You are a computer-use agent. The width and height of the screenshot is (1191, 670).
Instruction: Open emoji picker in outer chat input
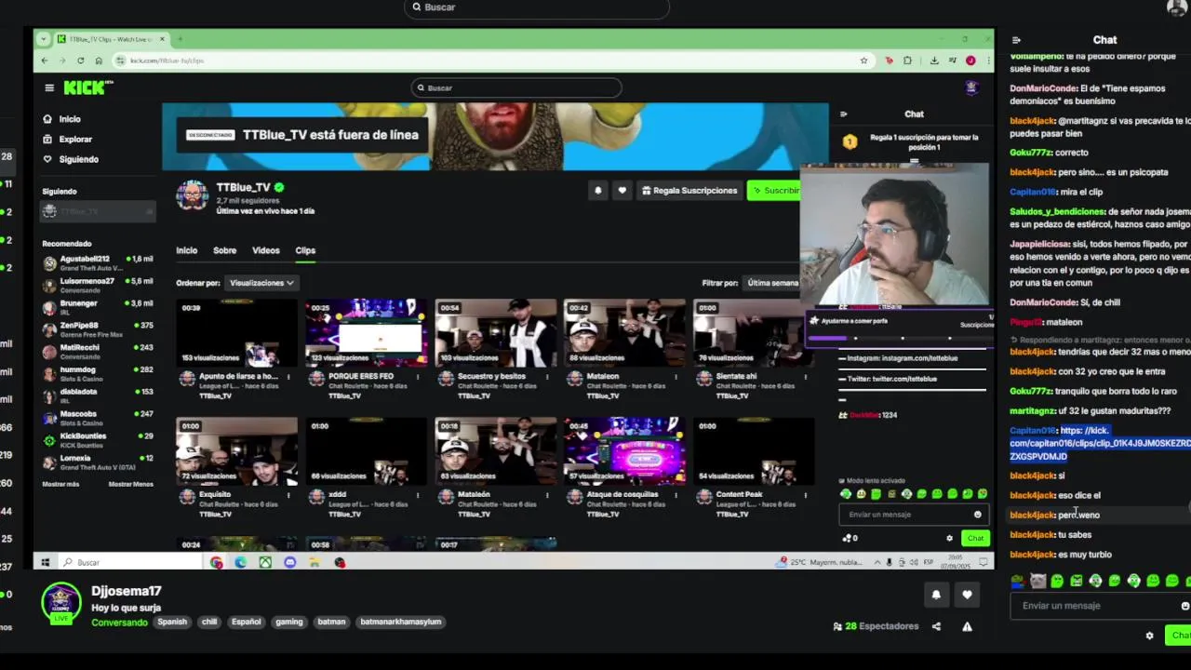click(1184, 606)
